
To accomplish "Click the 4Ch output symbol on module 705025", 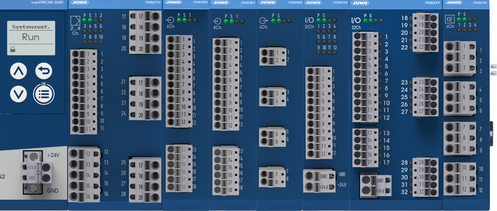I will click(263, 21).
